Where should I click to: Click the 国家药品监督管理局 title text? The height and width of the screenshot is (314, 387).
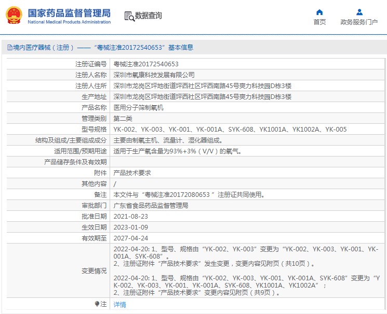pos(69,12)
